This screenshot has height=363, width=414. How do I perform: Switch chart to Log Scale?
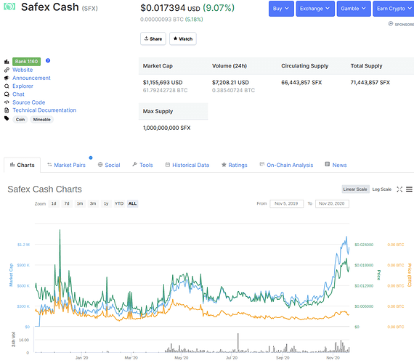pos(381,189)
